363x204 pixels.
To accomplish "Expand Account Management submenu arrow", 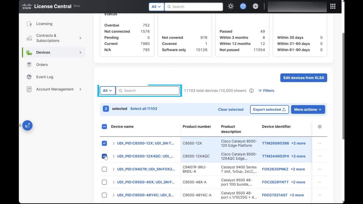I will (80, 89).
